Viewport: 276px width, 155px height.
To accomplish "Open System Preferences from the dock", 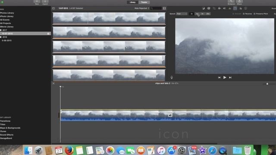I will (182, 150).
